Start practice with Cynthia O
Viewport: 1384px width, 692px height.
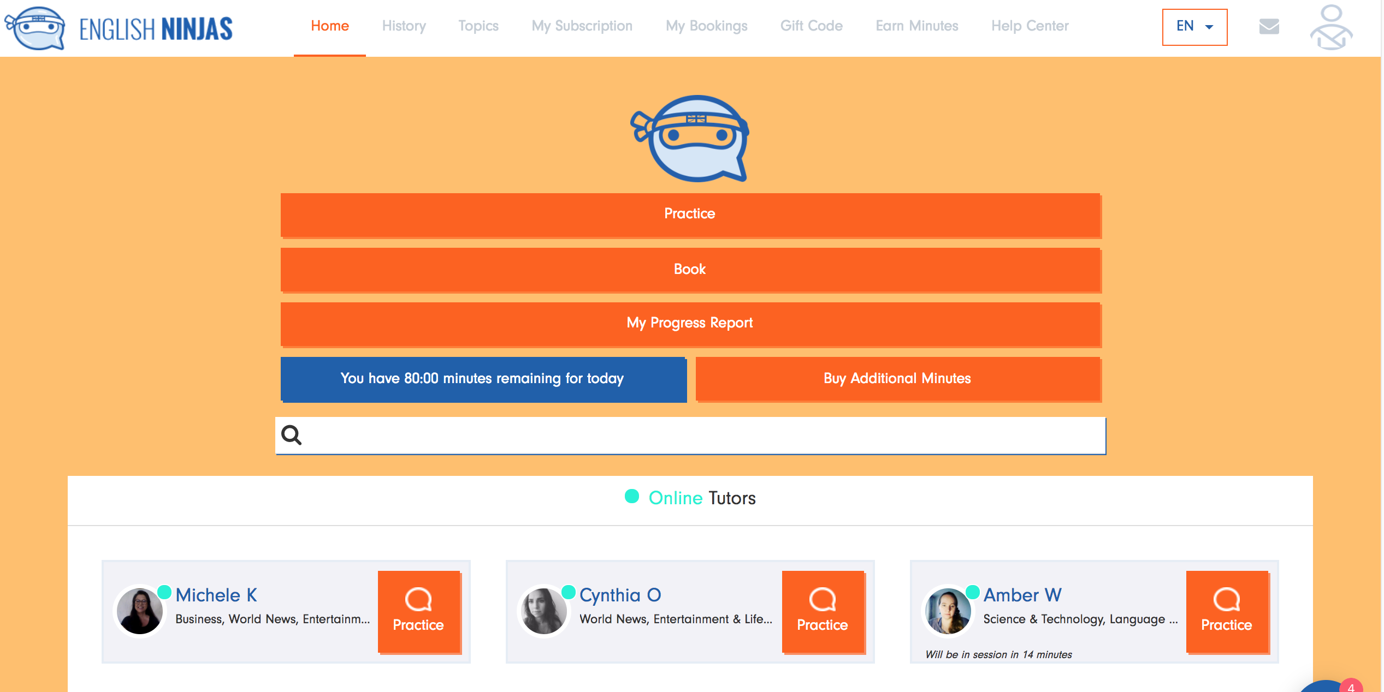pyautogui.click(x=823, y=611)
